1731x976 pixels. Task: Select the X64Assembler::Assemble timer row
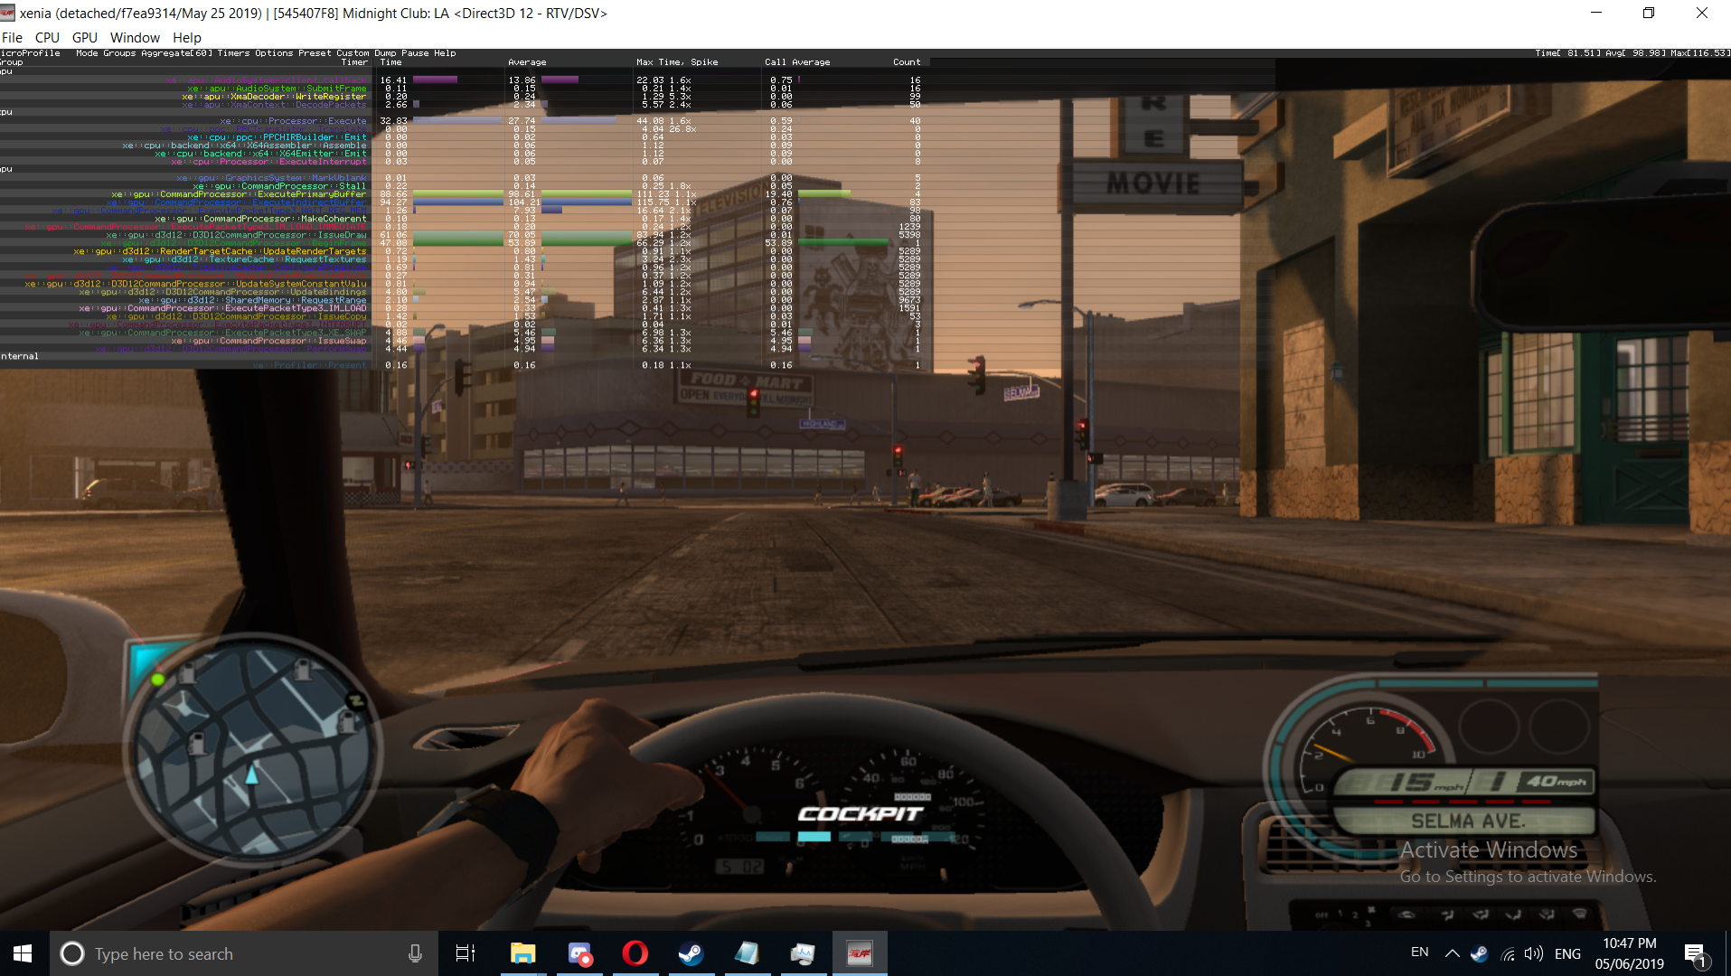[244, 145]
